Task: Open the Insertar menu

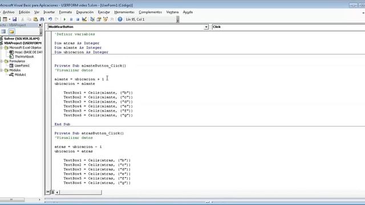Action: pos(49,12)
